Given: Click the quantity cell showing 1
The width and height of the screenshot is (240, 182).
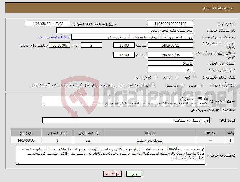Looking at the screenshot, I should (57, 140).
